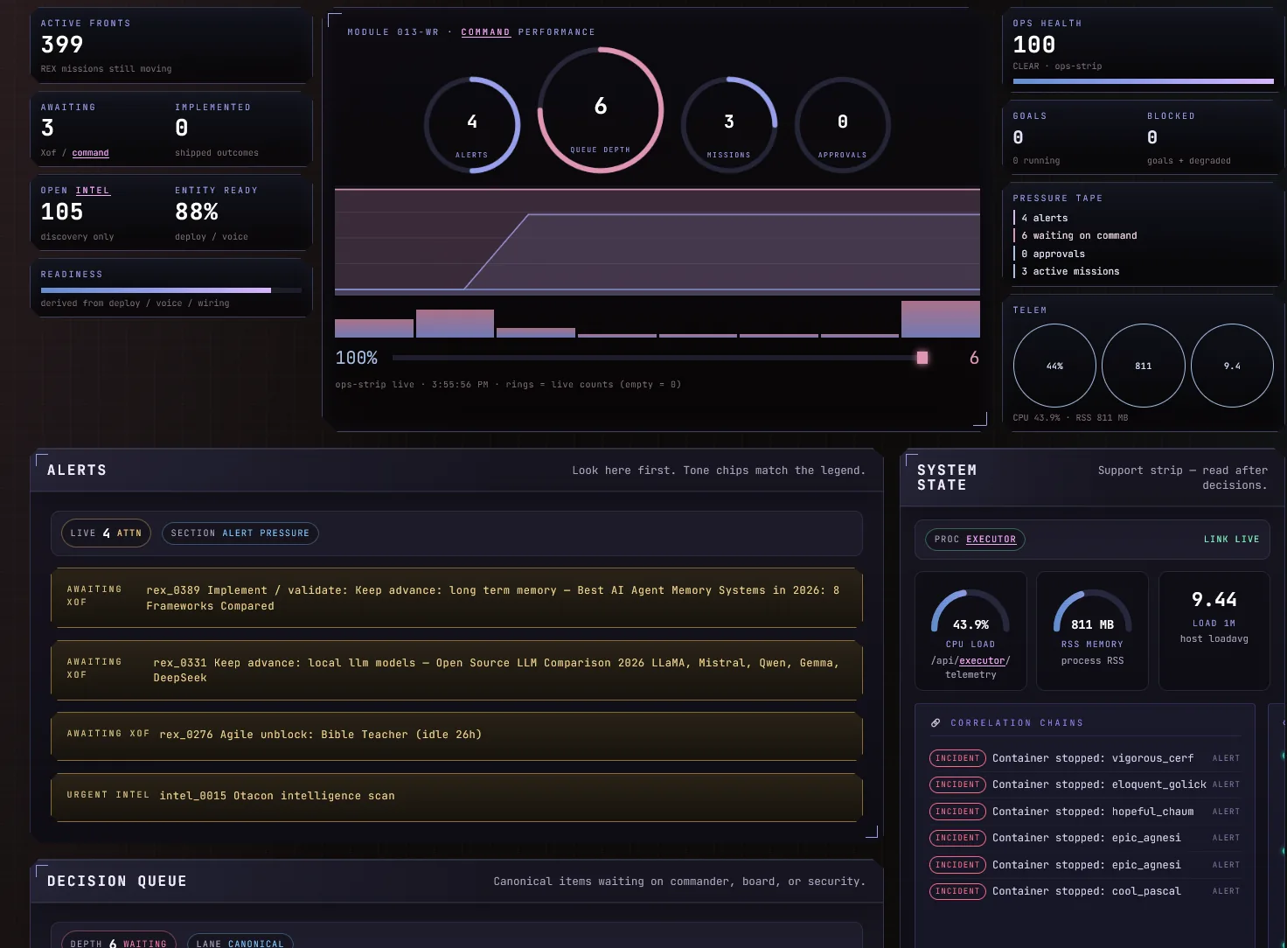This screenshot has width=1287, height=948.
Task: Click the LINK LIVE status indicator
Action: 1232,540
